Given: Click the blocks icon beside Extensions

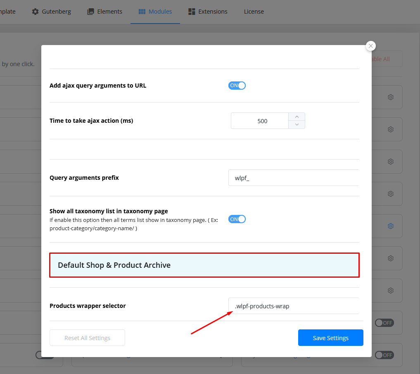Looking at the screenshot, I should pyautogui.click(x=192, y=12).
